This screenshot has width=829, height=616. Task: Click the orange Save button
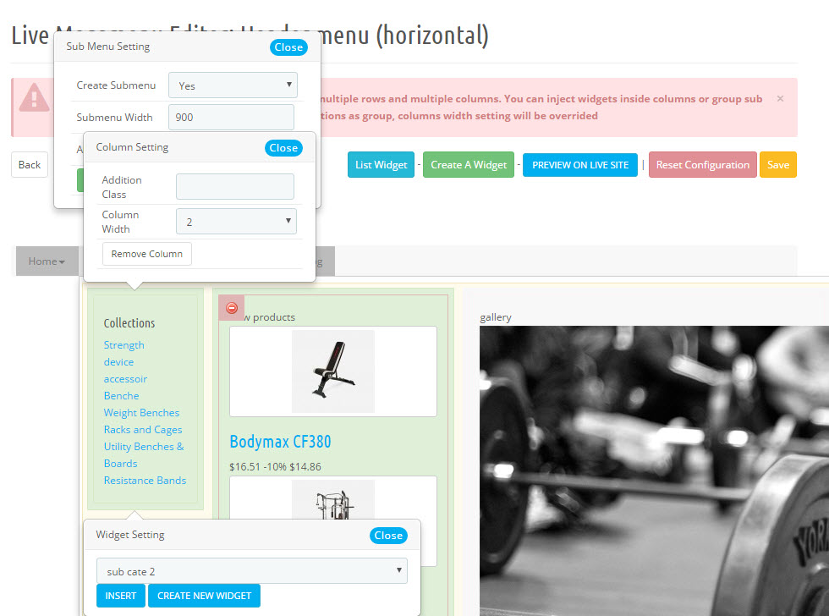click(777, 164)
